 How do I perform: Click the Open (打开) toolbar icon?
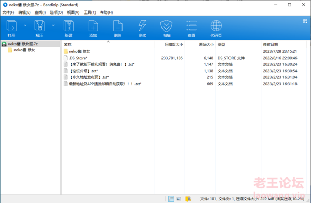(11, 26)
